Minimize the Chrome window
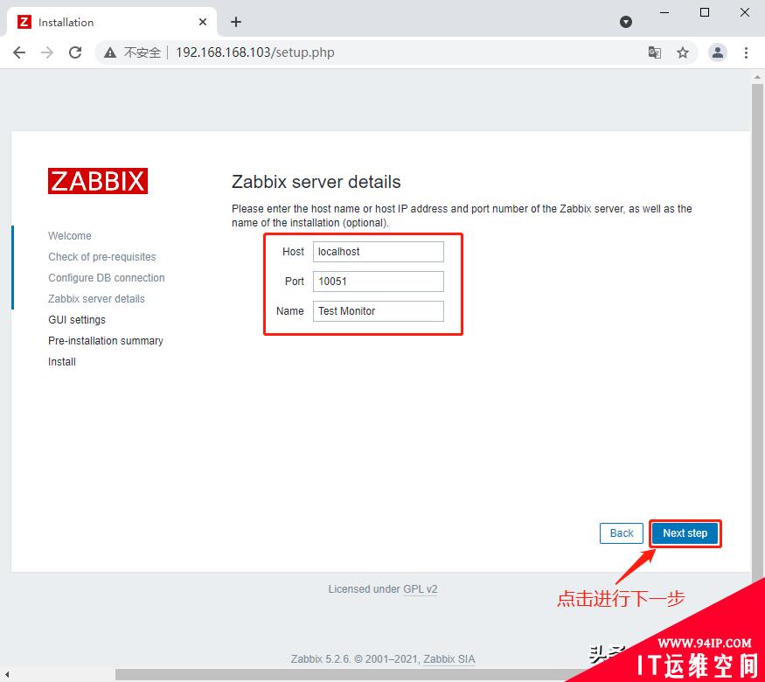 (x=664, y=13)
